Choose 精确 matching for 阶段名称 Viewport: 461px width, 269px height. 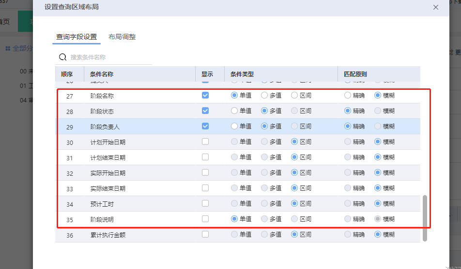click(x=348, y=96)
